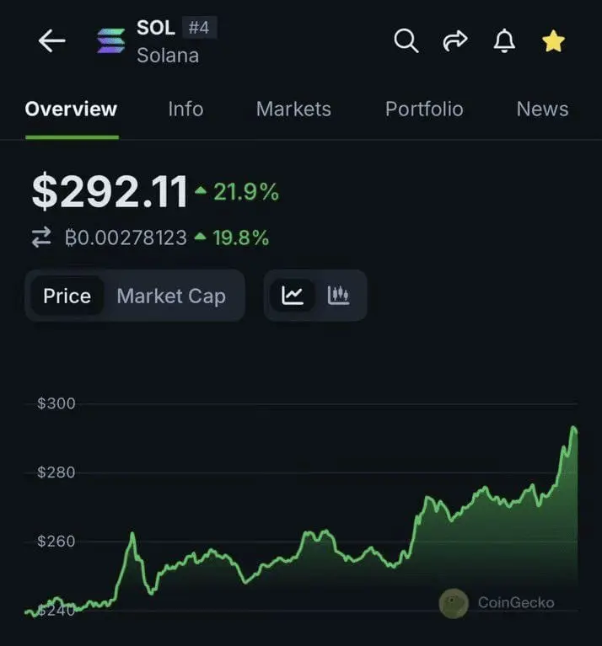
Task: Go to the Markets tab
Action: click(293, 109)
